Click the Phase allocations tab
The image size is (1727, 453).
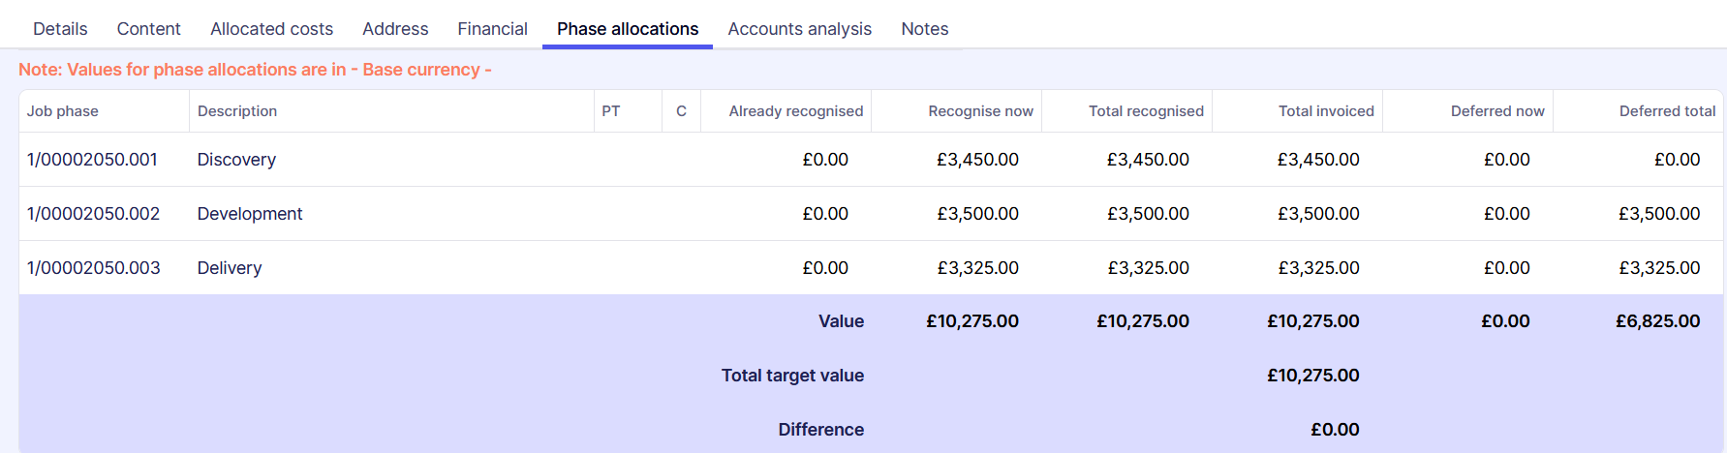tap(628, 29)
